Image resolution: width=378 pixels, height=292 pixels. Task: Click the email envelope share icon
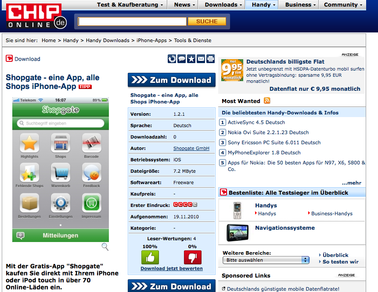[x=201, y=59]
